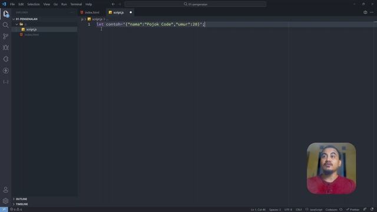
Task: Select script.js in the explorer tree
Action: click(x=45, y=29)
